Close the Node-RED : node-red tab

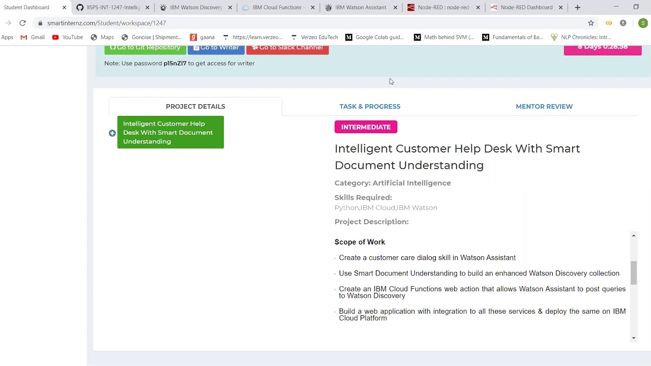point(478,8)
